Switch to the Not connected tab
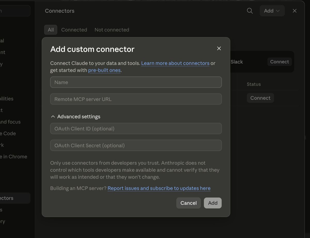 [x=112, y=30]
